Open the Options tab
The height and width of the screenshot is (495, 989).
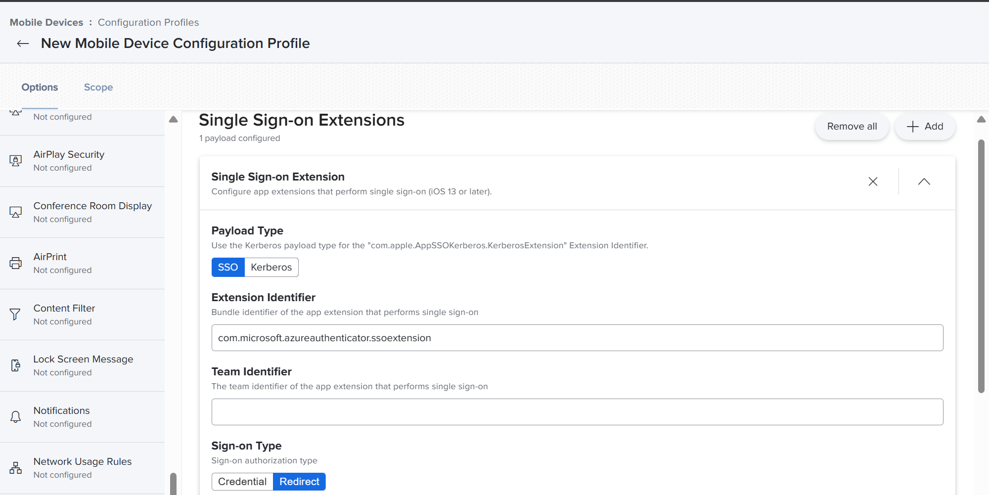[x=40, y=87]
